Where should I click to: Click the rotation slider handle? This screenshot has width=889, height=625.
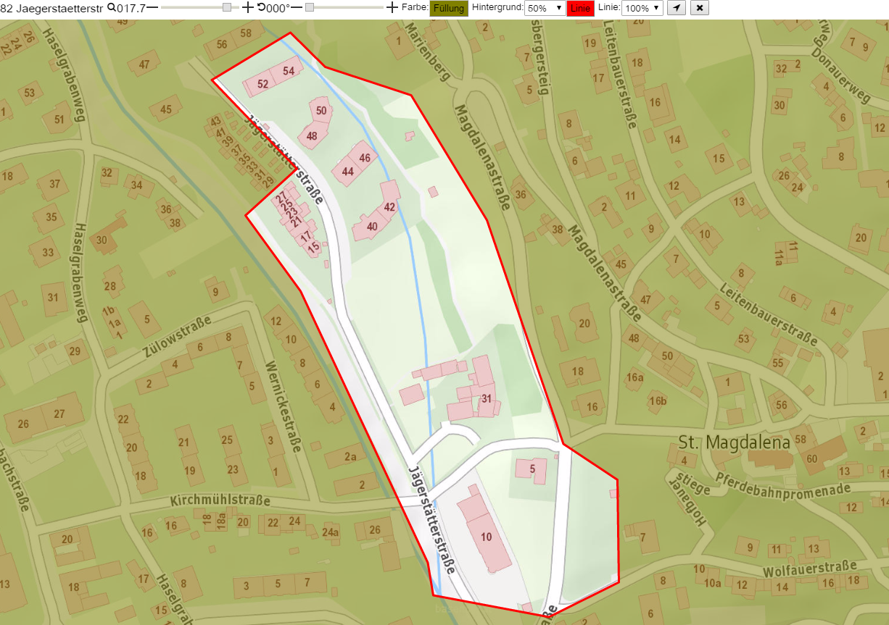310,7
